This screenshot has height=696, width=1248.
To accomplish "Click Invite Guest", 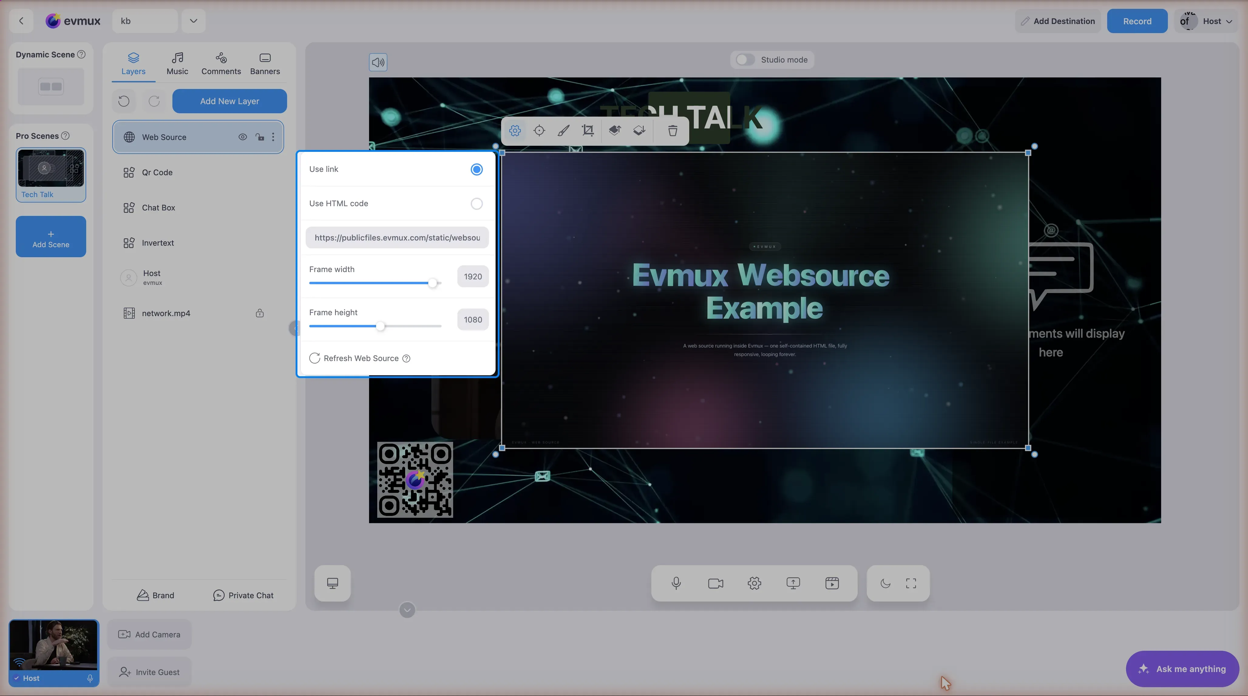I will point(149,672).
